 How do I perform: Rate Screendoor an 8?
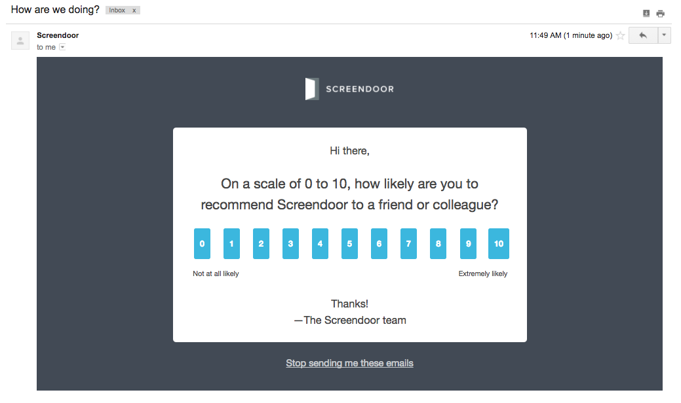[438, 244]
